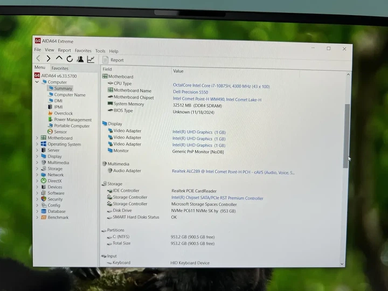Click the Security shield icon
Screen dimensions: 388x291
(x=44, y=199)
